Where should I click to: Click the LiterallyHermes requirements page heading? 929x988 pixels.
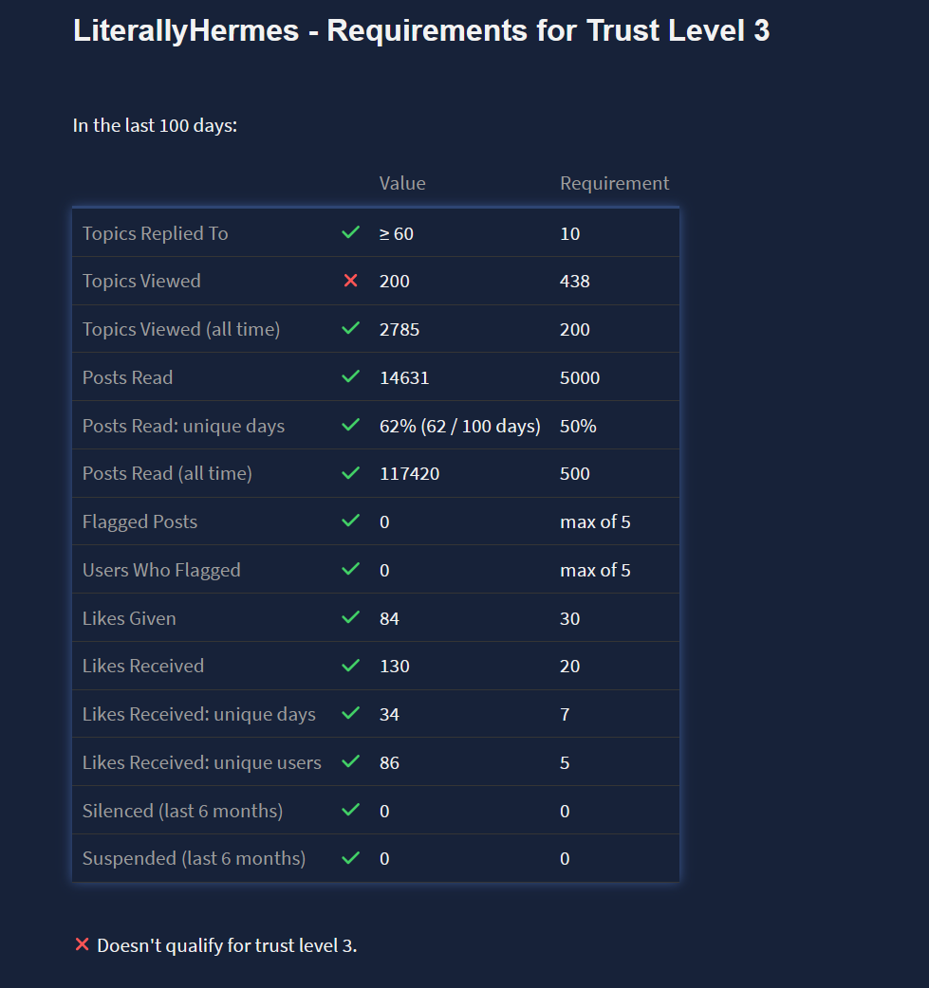click(x=421, y=31)
